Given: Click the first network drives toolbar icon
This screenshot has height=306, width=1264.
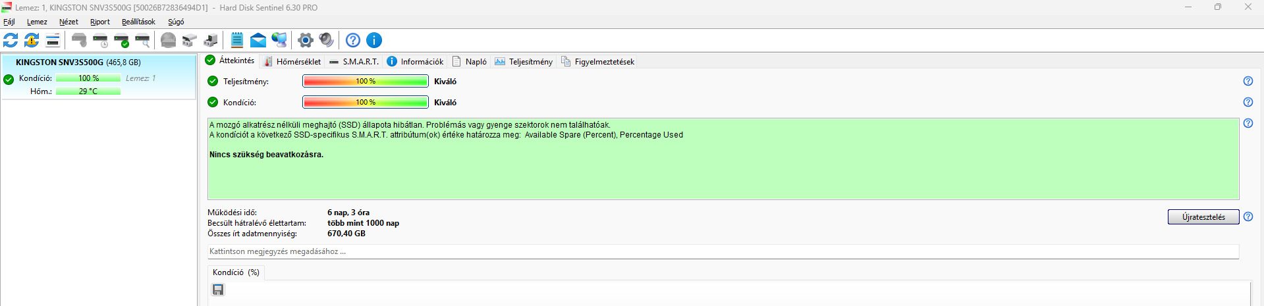Looking at the screenshot, I should coord(190,40).
